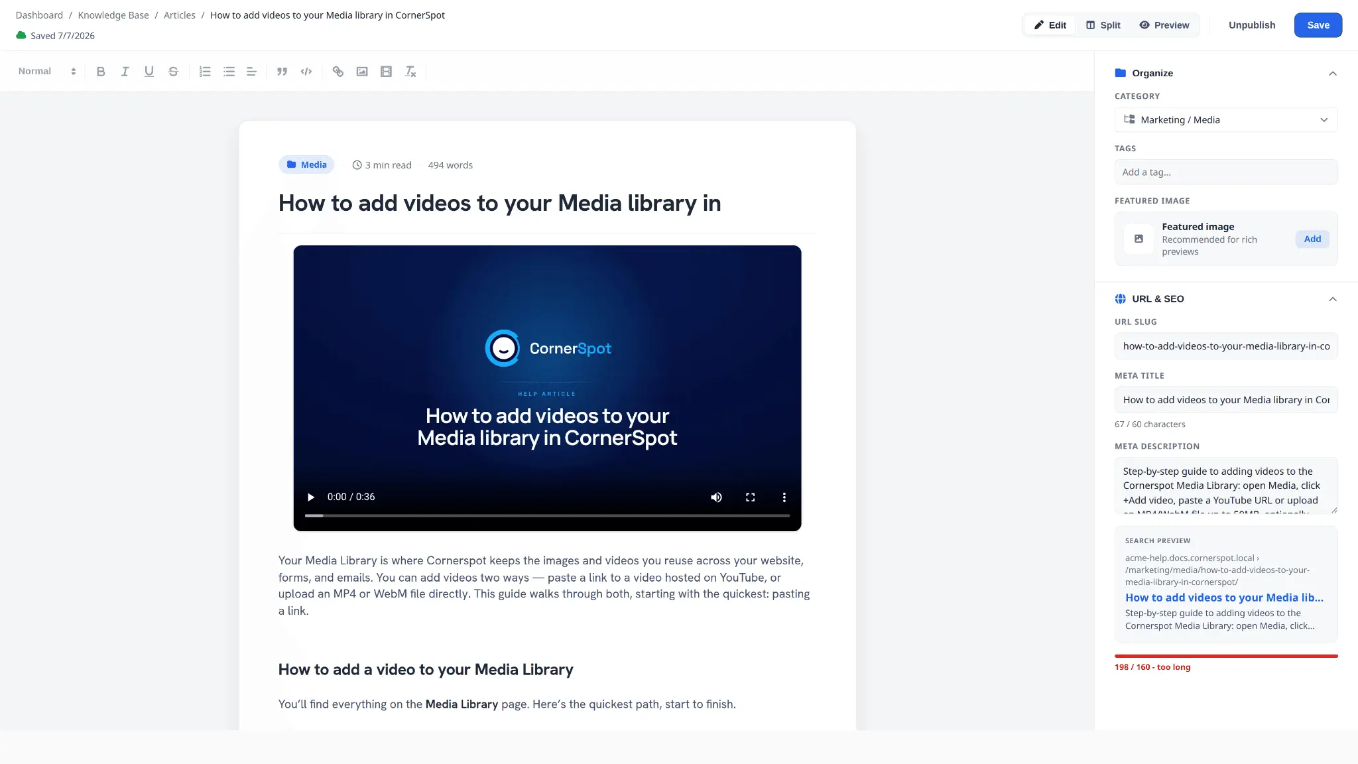Apply italic formatting from the toolbar
This screenshot has width=1358, height=764.
[125, 72]
